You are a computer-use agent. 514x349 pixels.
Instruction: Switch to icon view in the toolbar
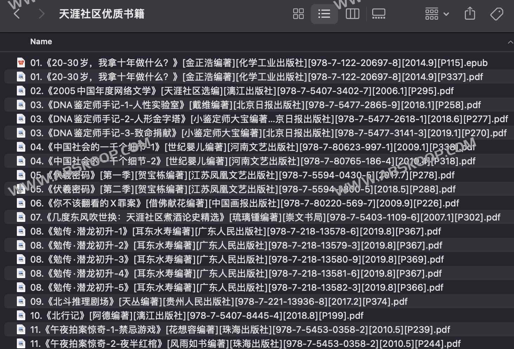point(298,14)
